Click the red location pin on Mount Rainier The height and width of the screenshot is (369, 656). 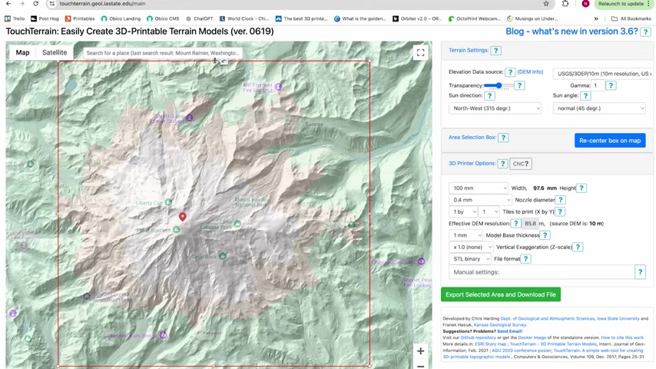[182, 217]
